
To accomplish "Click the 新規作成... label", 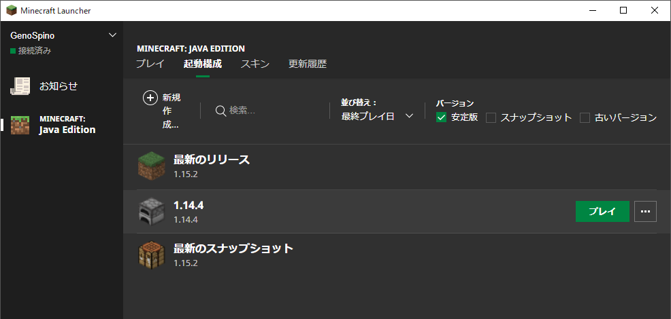I will click(171, 111).
